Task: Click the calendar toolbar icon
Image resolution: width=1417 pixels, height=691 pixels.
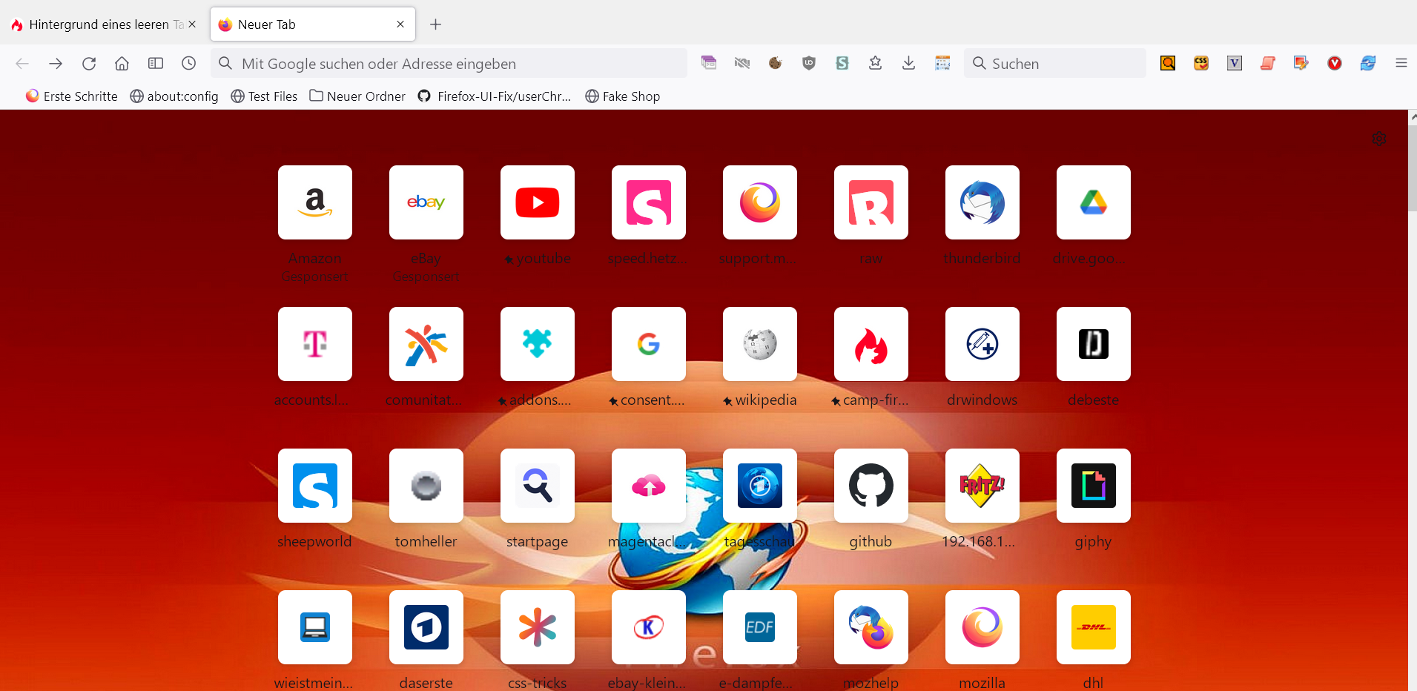Action: (942, 64)
